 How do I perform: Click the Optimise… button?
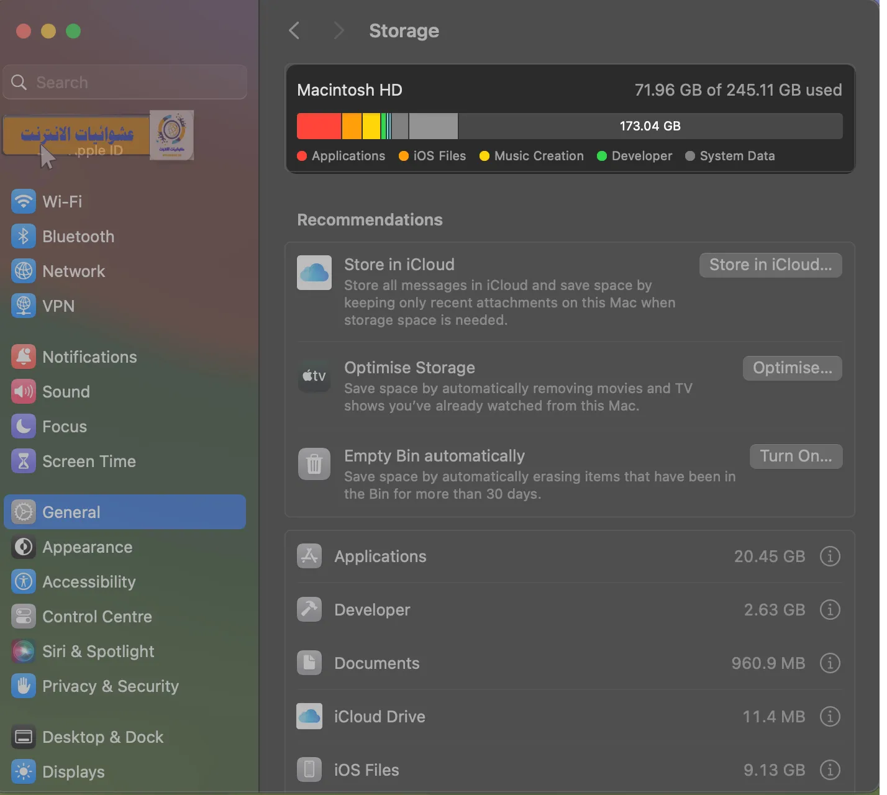pyautogui.click(x=792, y=368)
